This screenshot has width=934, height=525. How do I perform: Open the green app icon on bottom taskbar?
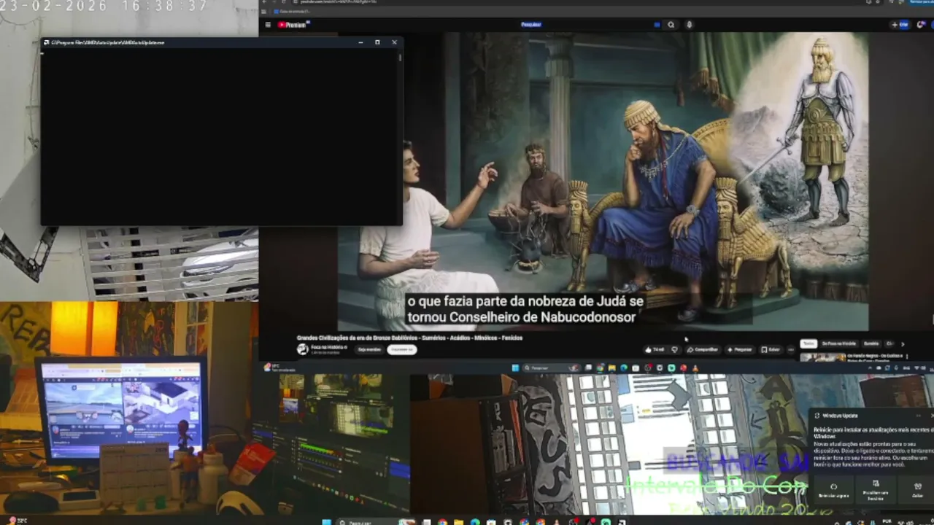coord(605,521)
